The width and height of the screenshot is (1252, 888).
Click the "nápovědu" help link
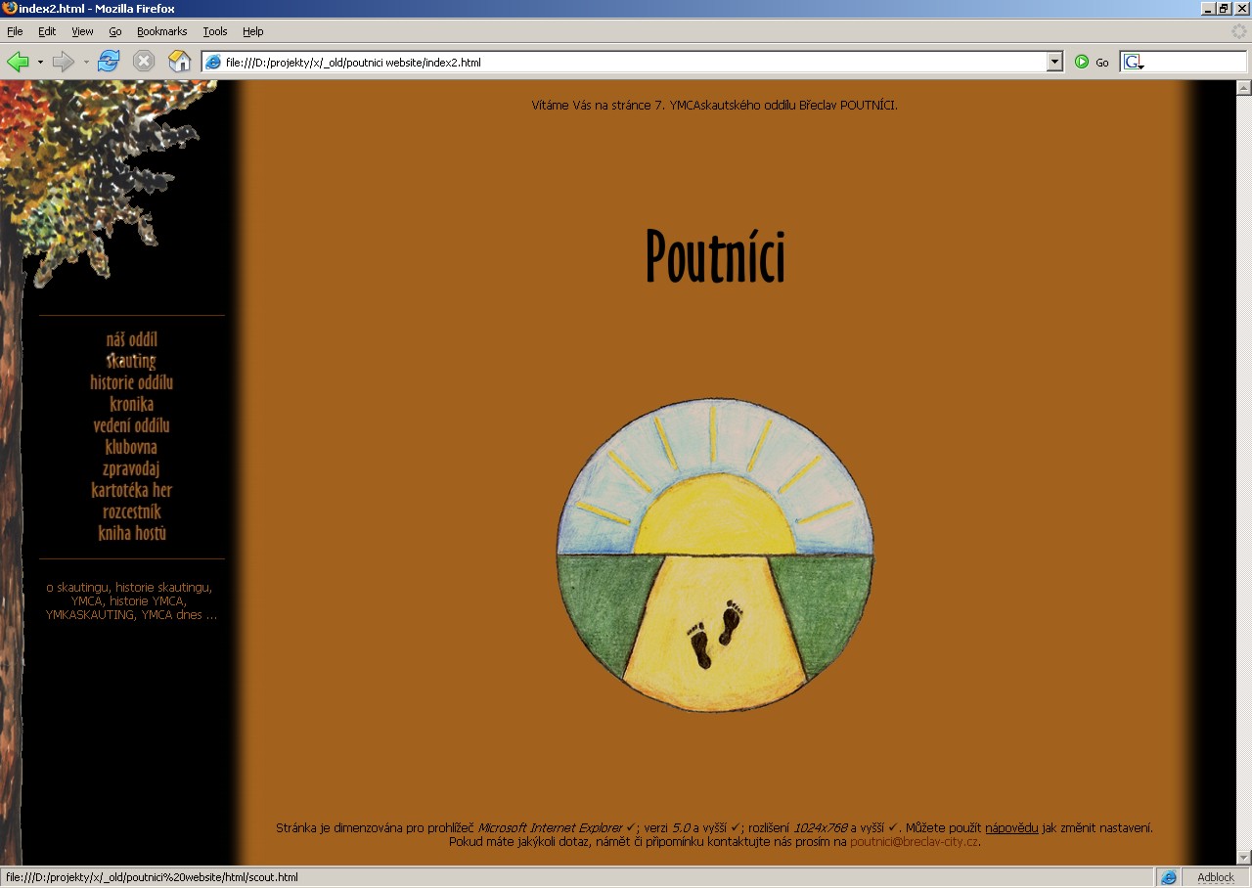1011,828
